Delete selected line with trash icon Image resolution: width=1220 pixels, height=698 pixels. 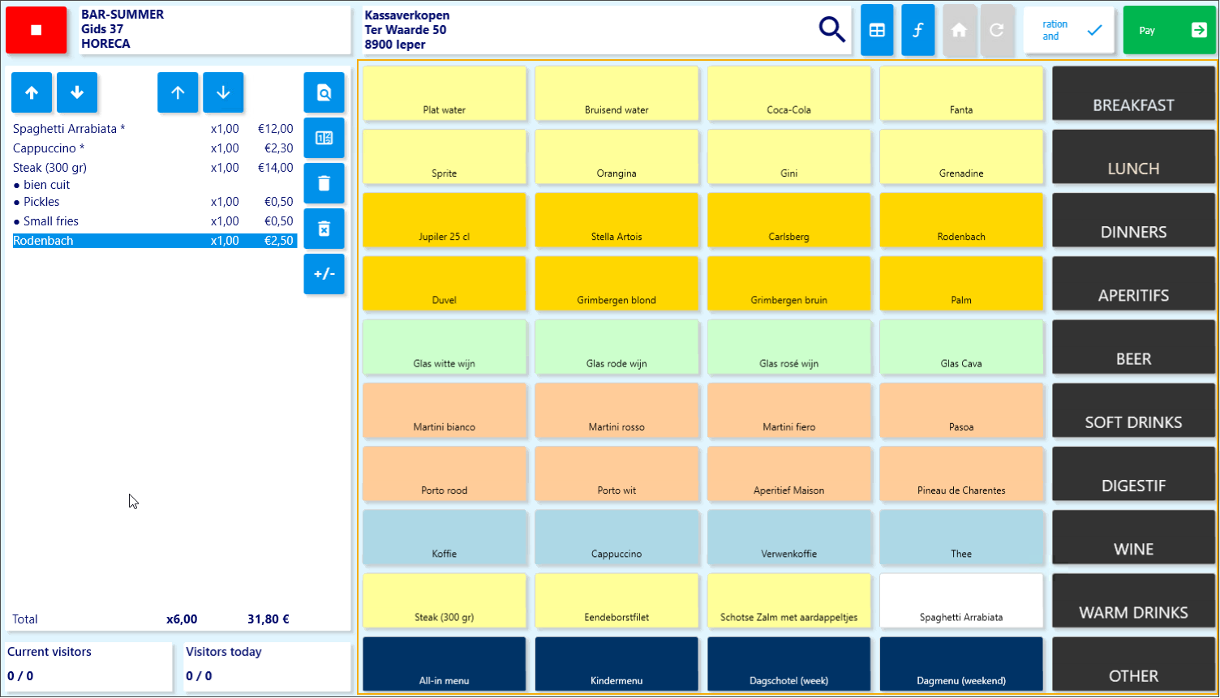click(x=324, y=183)
